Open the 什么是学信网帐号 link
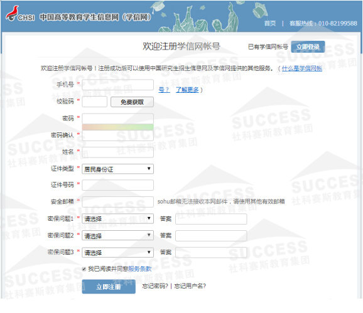This screenshot has width=363, height=313. [x=301, y=68]
